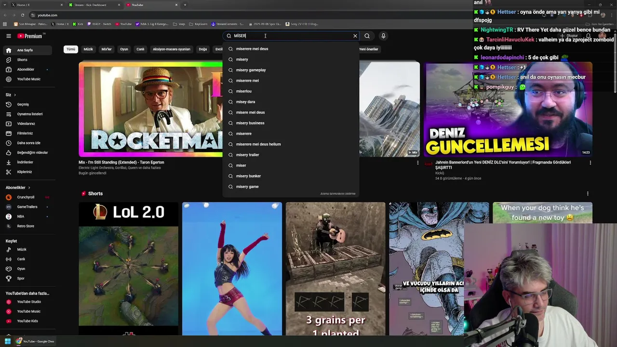Click inside the YouTube search input field
617x347 pixels.
(x=292, y=36)
